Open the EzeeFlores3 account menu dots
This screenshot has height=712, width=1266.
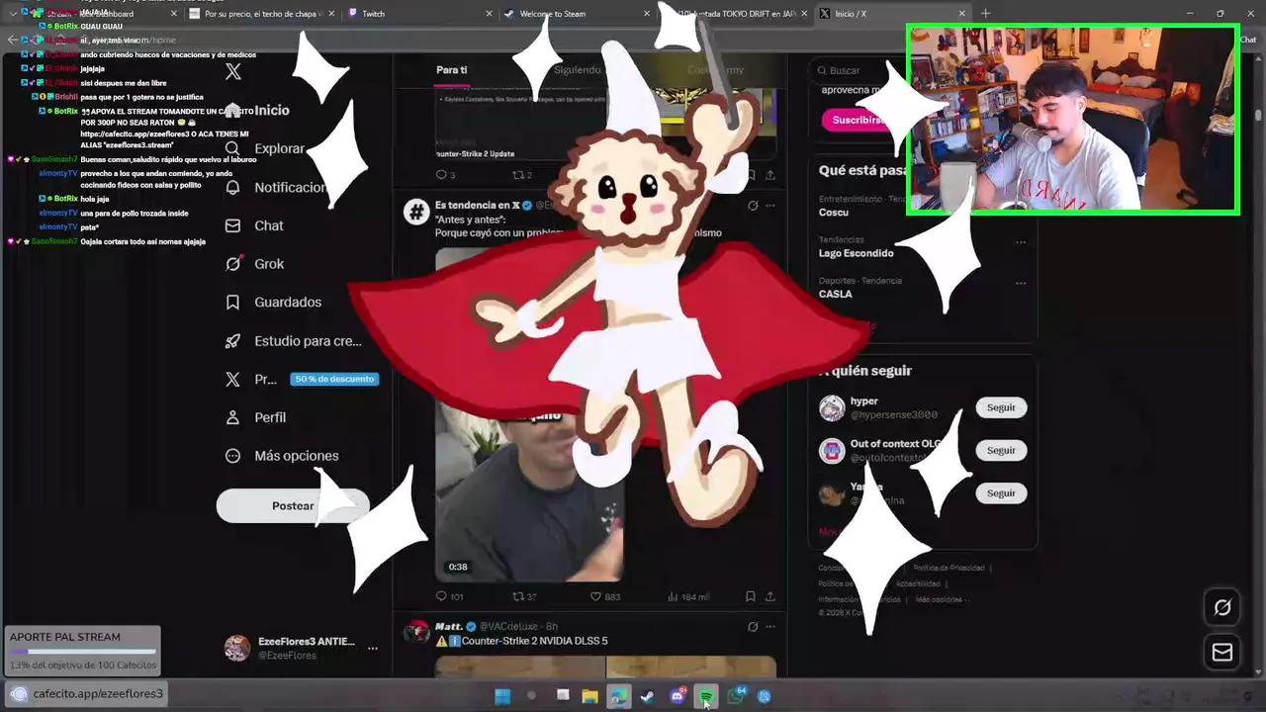tap(373, 649)
